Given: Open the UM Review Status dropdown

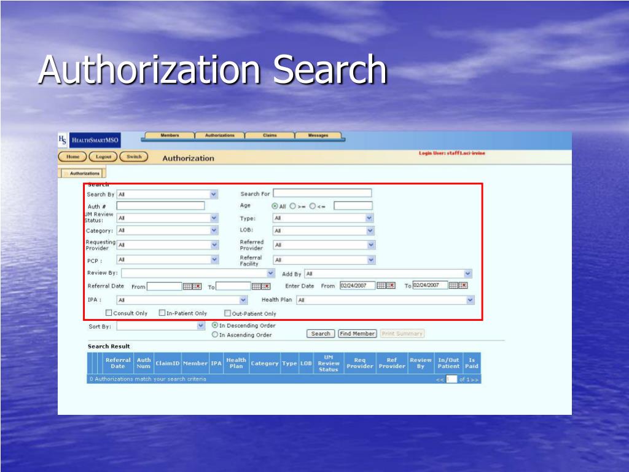Looking at the screenshot, I should (167, 218).
